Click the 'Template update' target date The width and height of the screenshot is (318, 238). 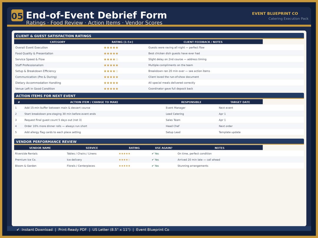click(230, 132)
